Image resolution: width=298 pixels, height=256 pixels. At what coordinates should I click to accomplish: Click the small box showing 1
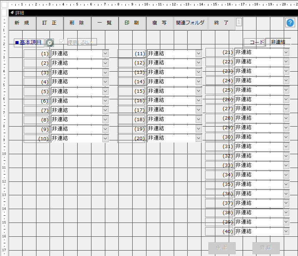coord(239,22)
